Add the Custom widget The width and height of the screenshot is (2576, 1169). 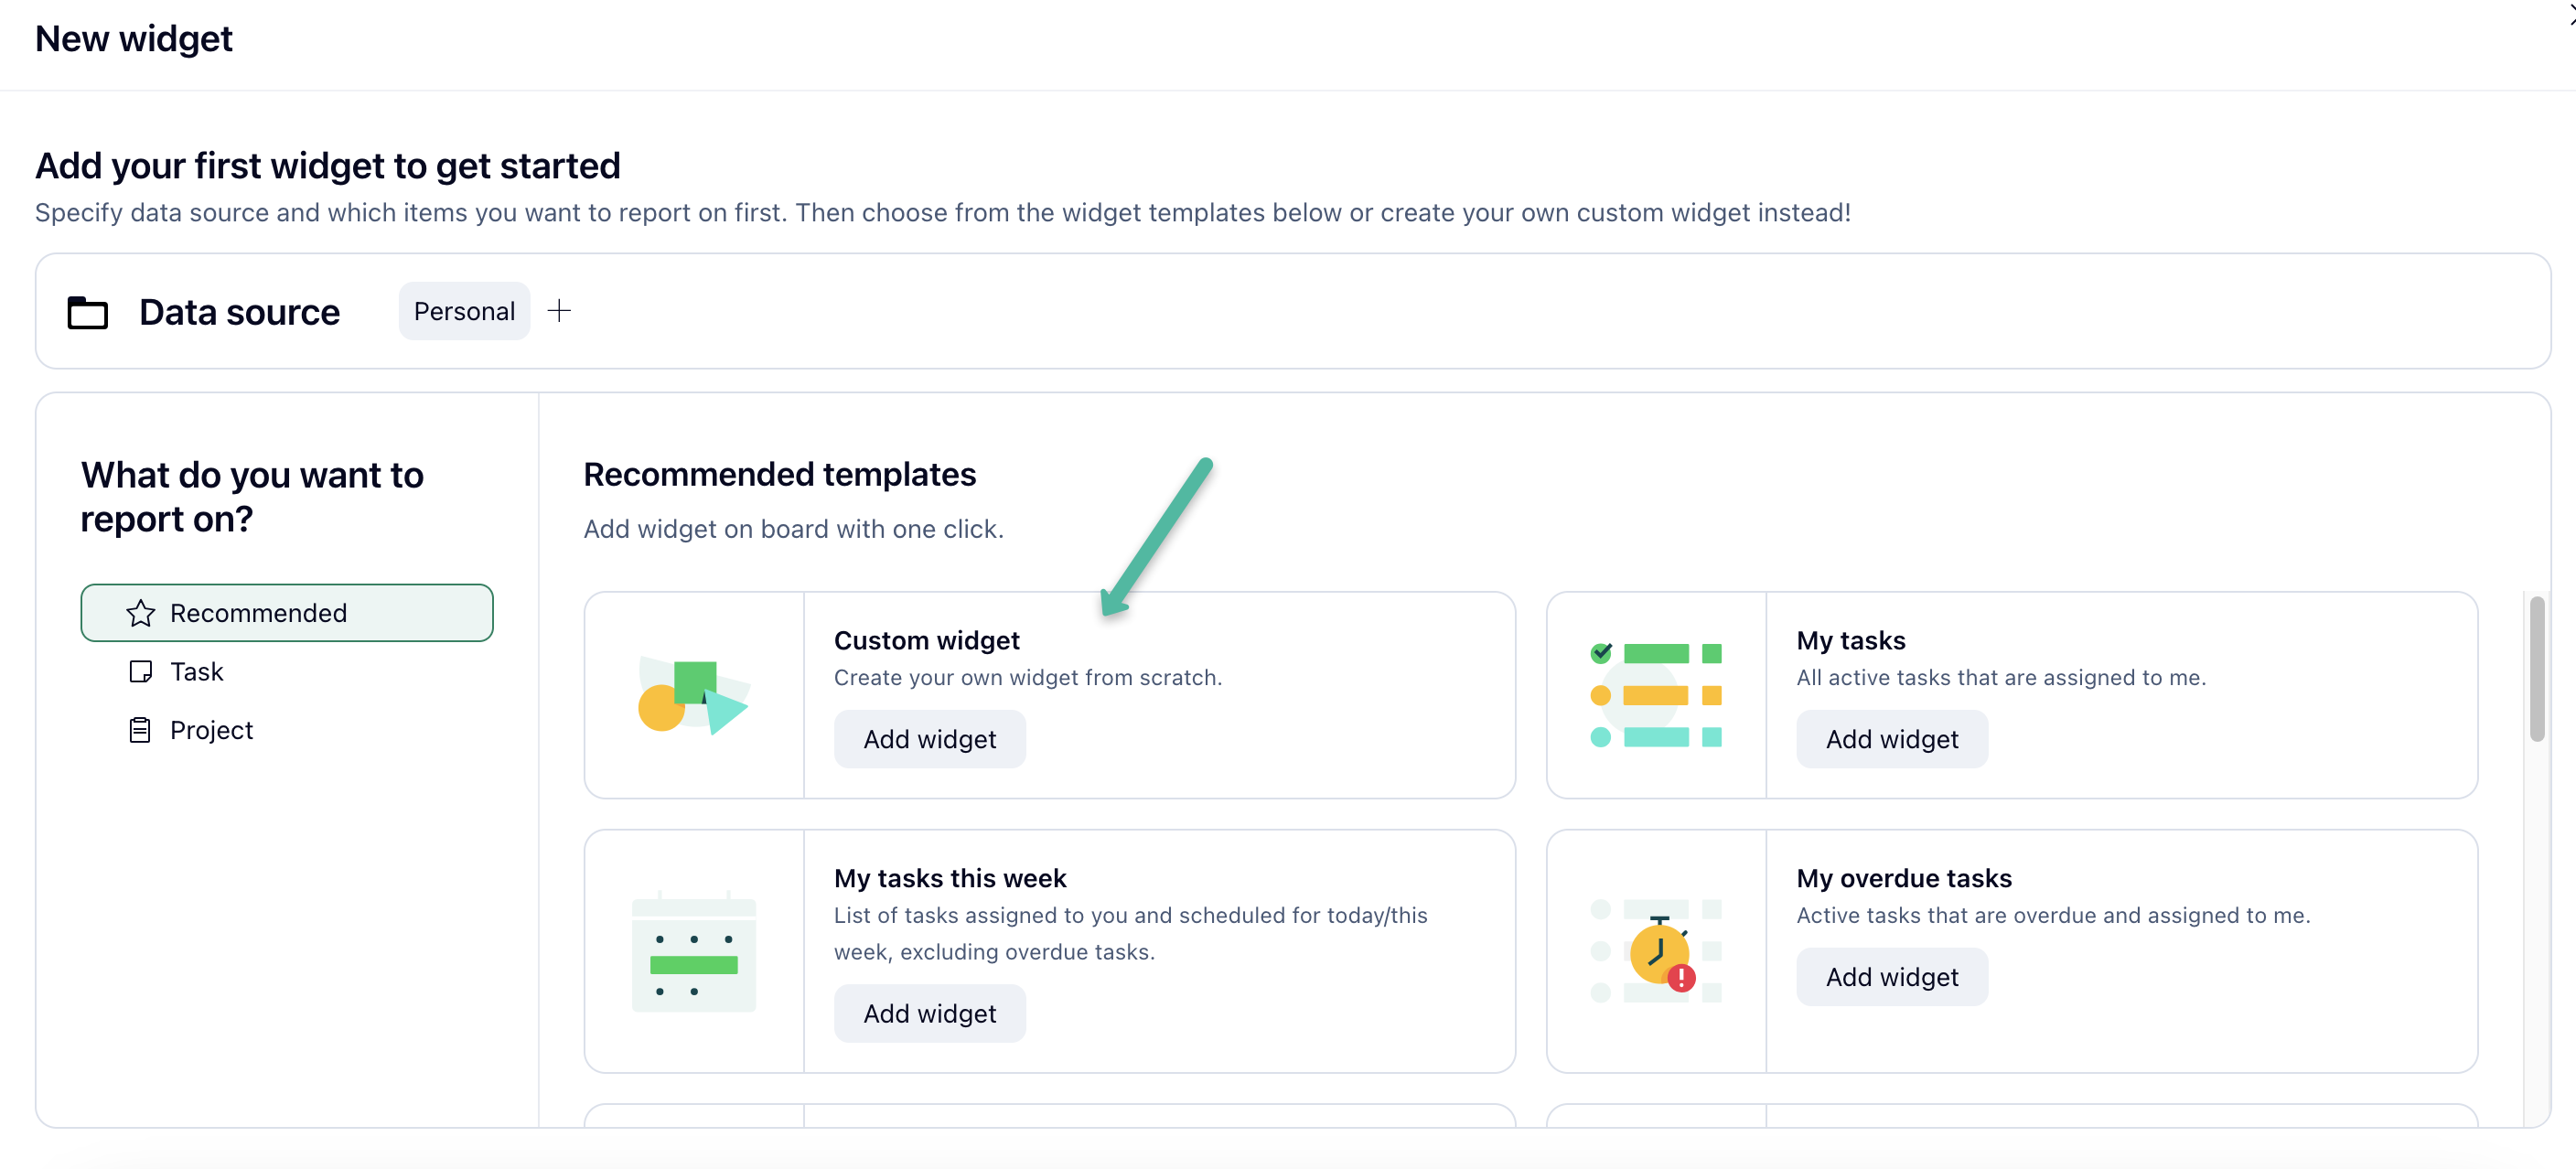tap(929, 739)
